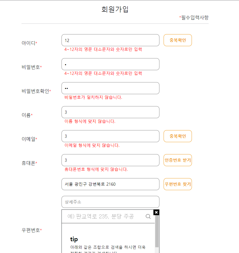239x253 pixels.
Task: Select the 이메일 email input field
Action: coord(110,136)
